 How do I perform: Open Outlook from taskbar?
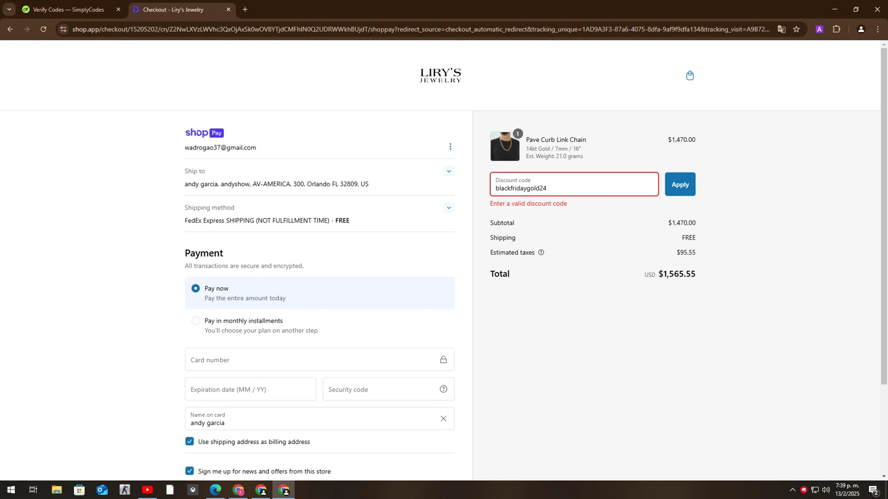tap(102, 490)
